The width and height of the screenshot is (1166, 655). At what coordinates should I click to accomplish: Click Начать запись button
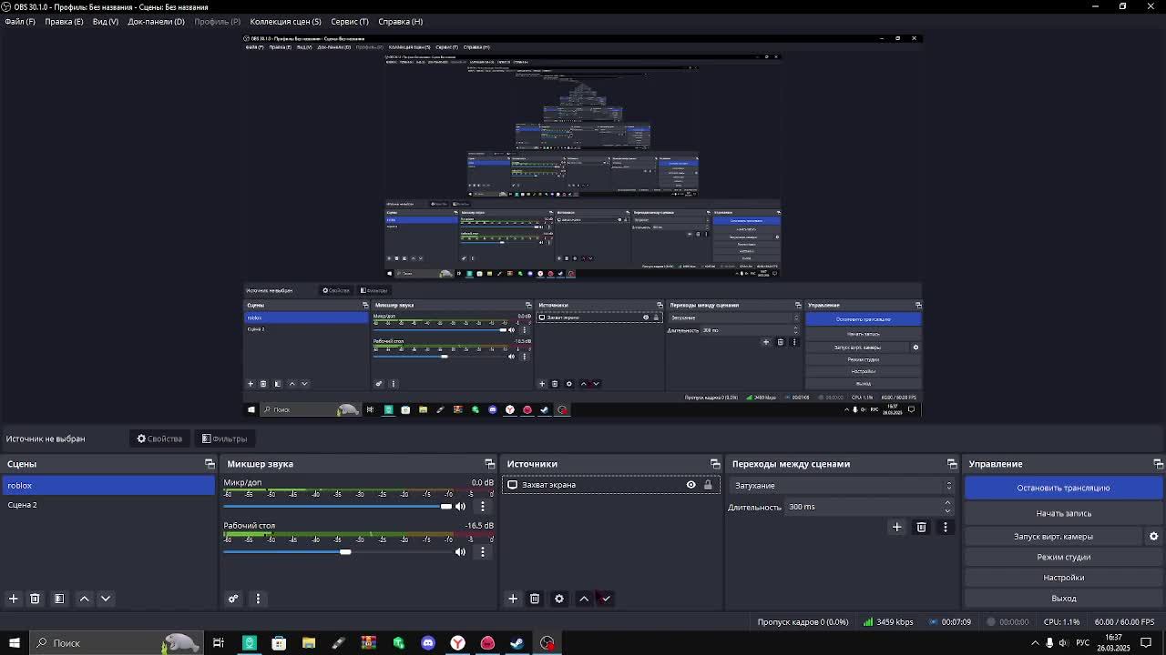(x=1063, y=513)
